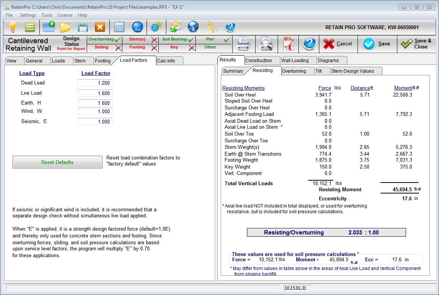Viewport: 439px width, 295px height.
Task: Open the green list icon in toolbar
Action: pos(30,27)
